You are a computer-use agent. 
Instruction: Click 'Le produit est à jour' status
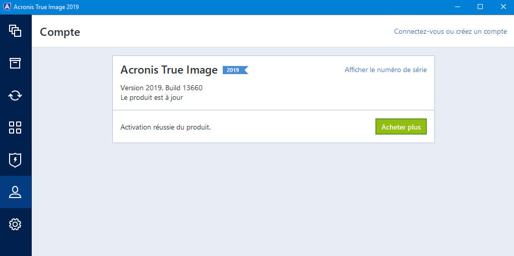click(152, 98)
